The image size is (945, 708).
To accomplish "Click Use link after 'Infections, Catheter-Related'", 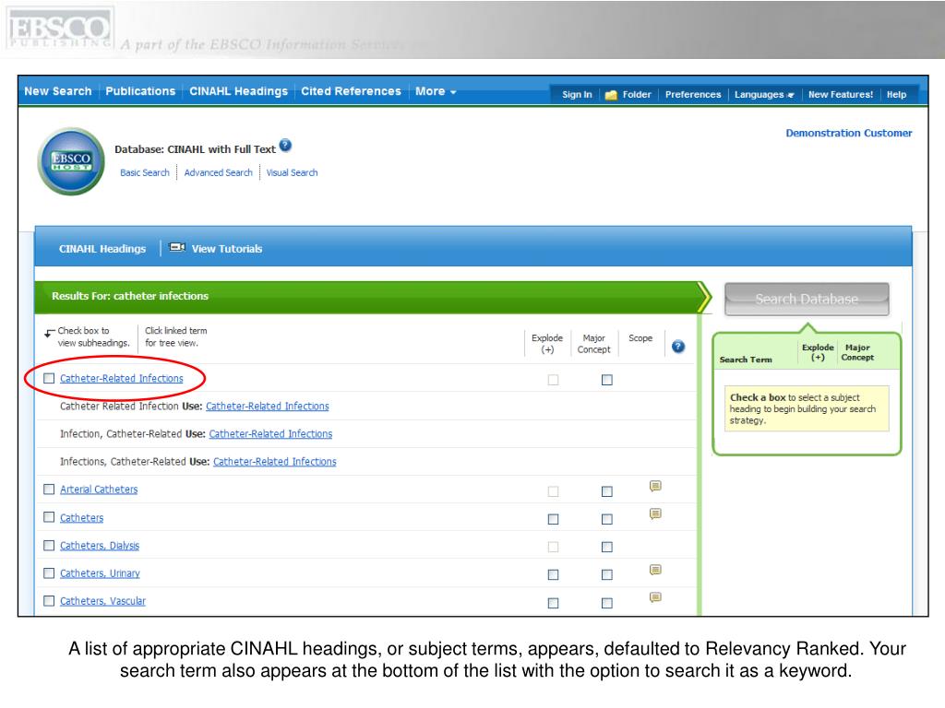I will (x=275, y=462).
